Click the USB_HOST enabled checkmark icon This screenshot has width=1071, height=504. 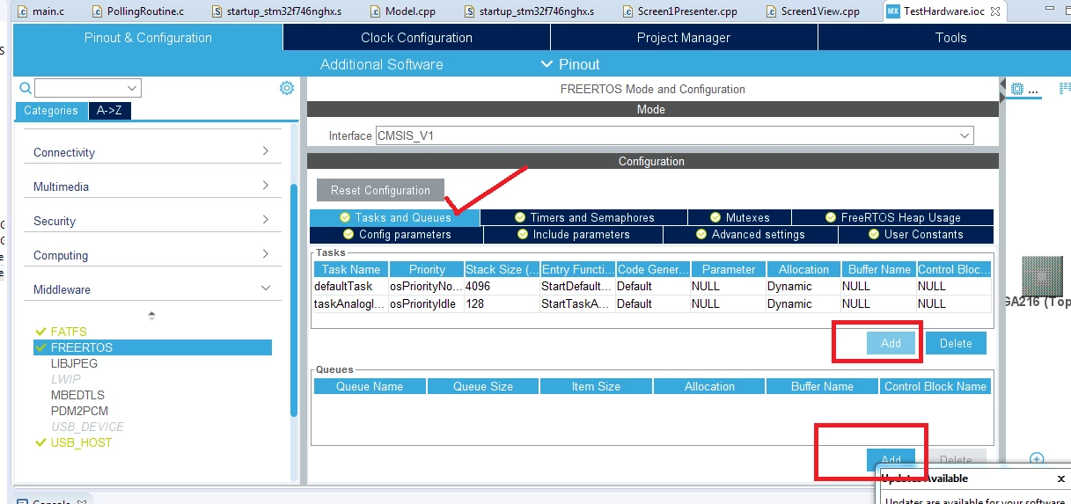(40, 442)
